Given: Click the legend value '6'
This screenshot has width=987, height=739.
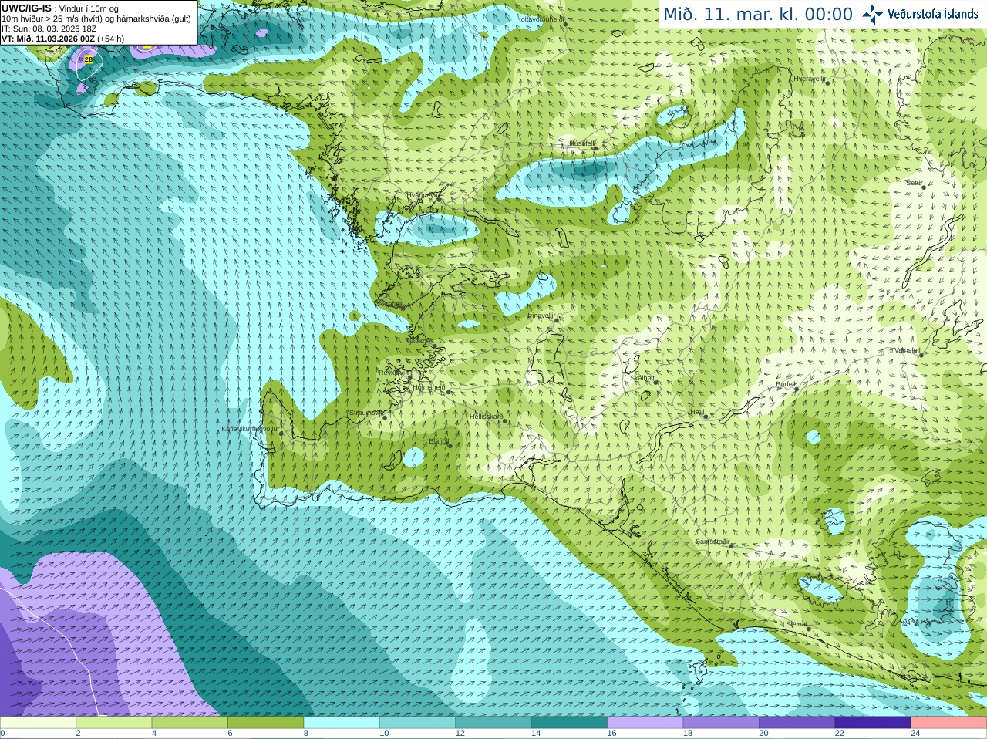Looking at the screenshot, I should (x=231, y=734).
